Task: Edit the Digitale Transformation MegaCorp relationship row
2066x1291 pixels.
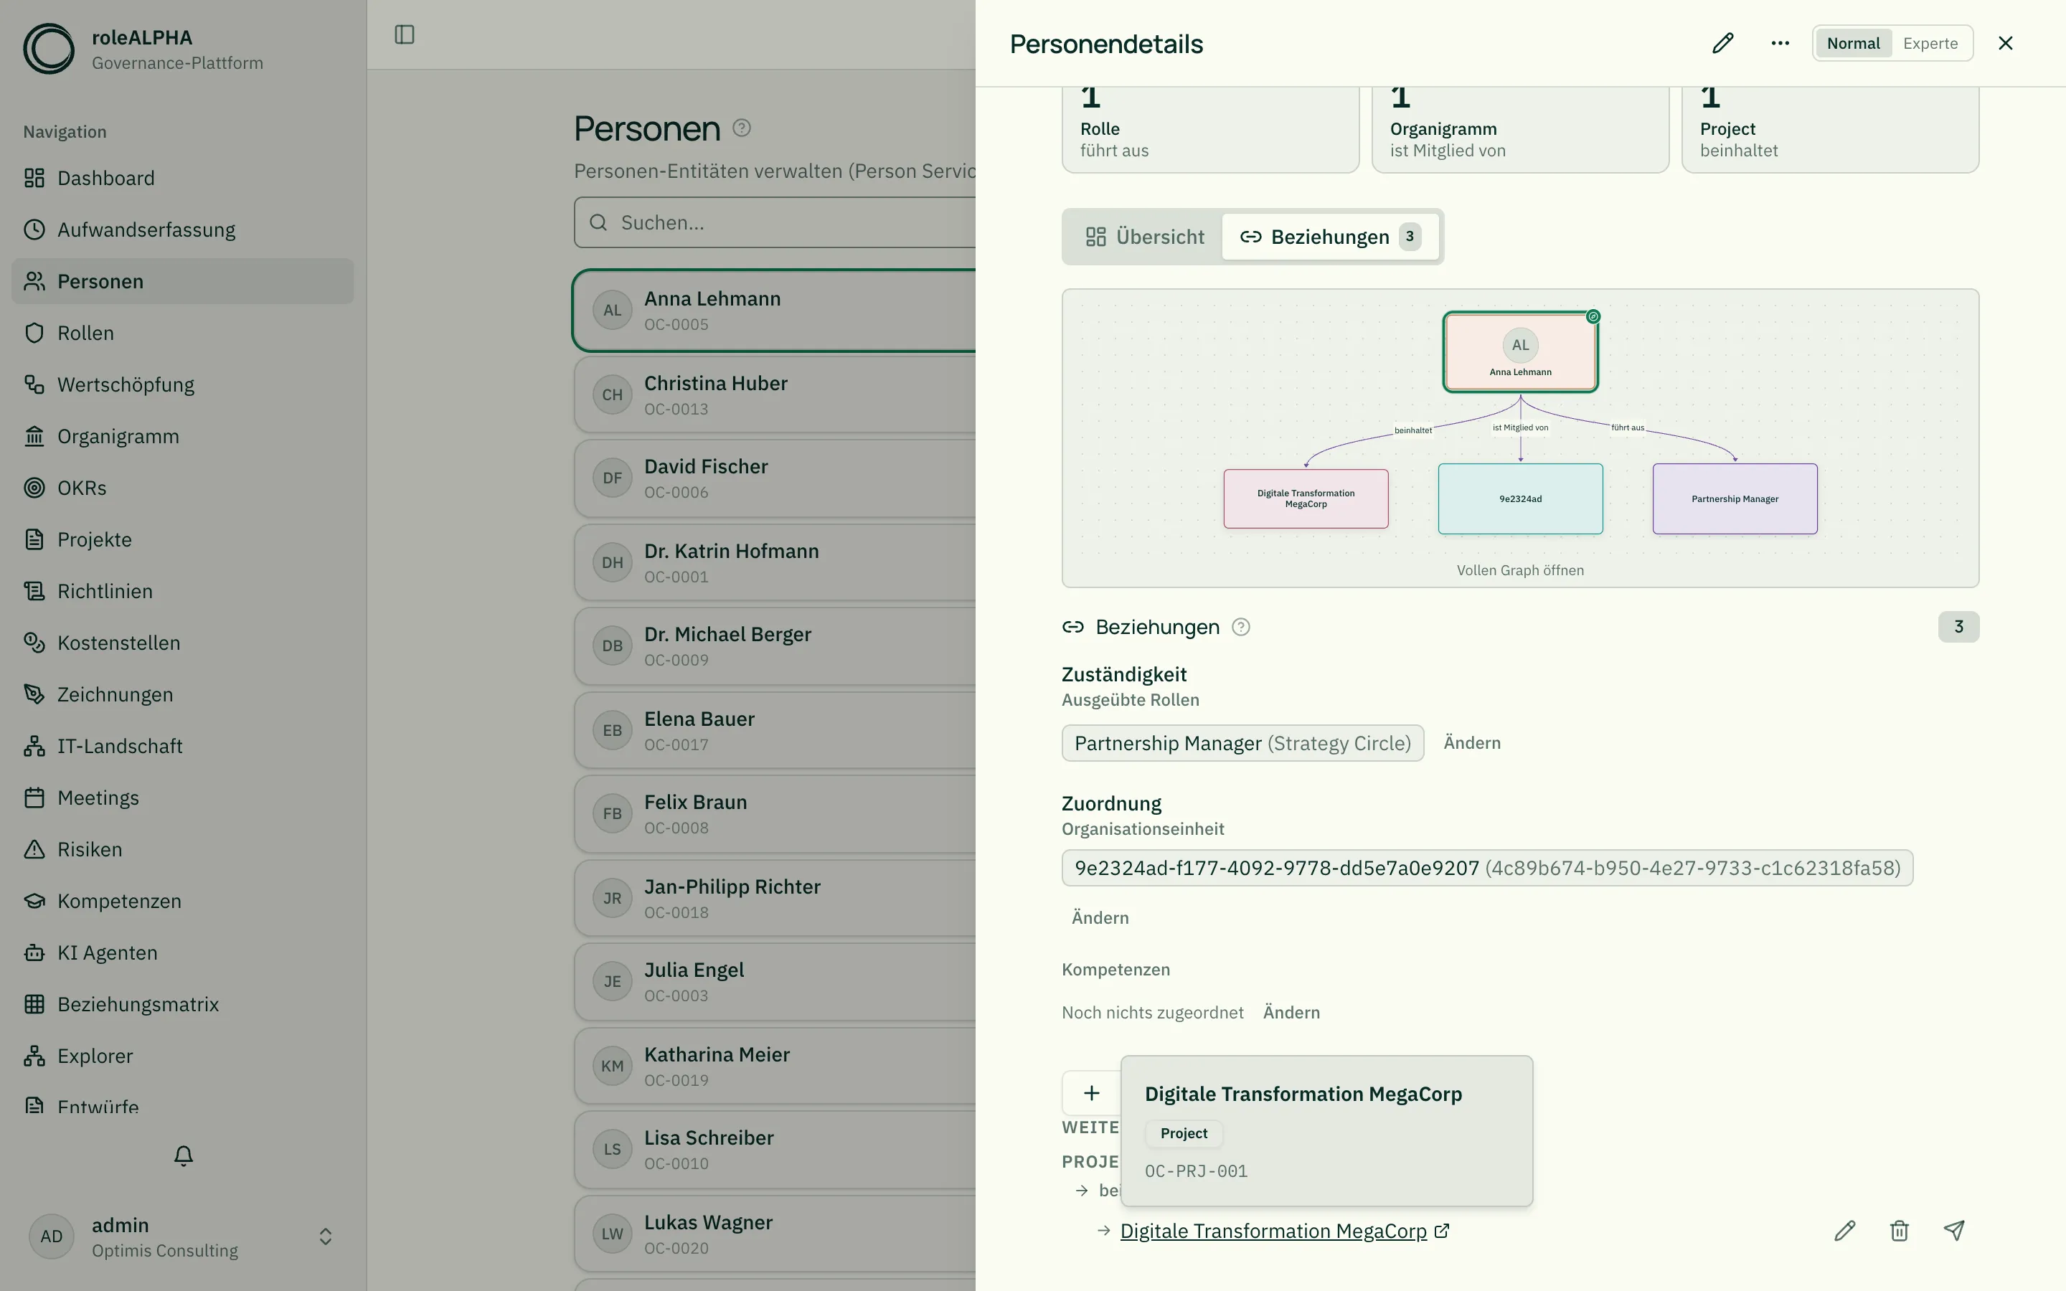Action: point(1845,1231)
